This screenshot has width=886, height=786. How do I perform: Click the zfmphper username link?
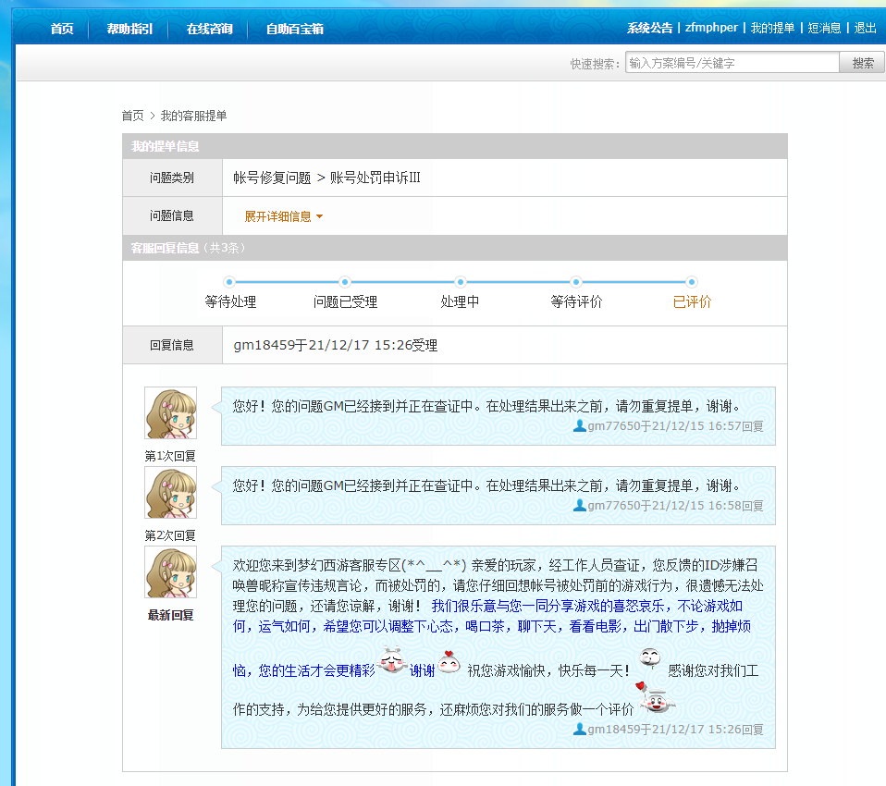[711, 28]
